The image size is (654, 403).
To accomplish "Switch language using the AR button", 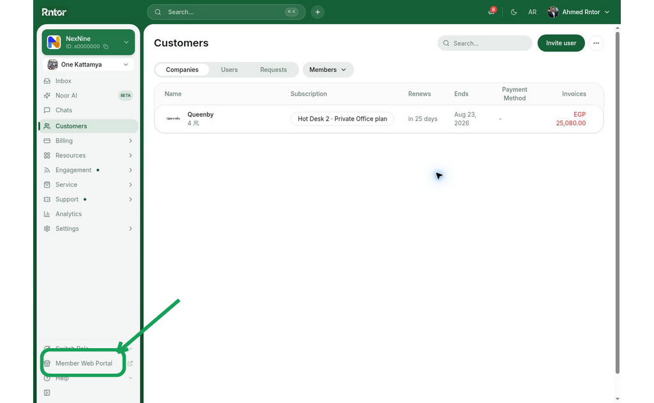I will click(532, 12).
